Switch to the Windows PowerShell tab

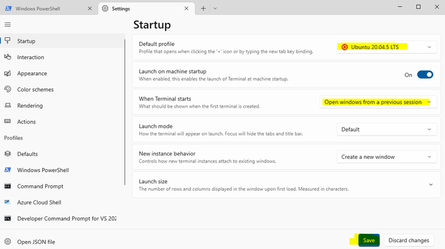[x=49, y=9]
